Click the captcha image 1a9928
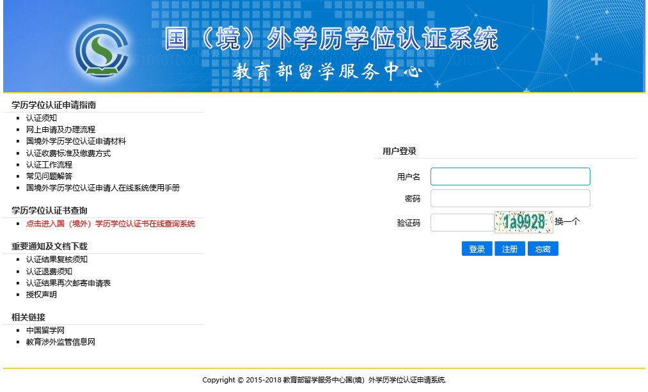Image resolution: width=648 pixels, height=392 pixels. tap(524, 223)
